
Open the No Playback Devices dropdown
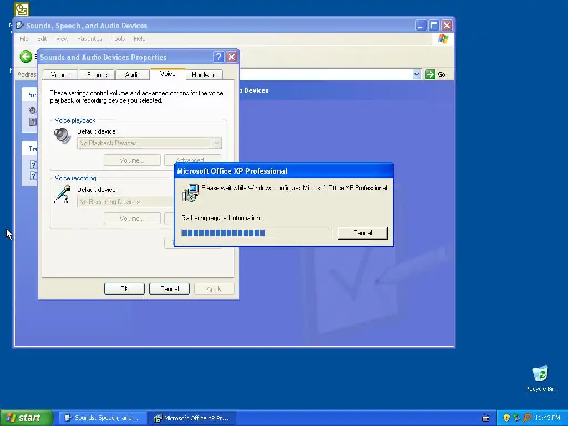(217, 143)
